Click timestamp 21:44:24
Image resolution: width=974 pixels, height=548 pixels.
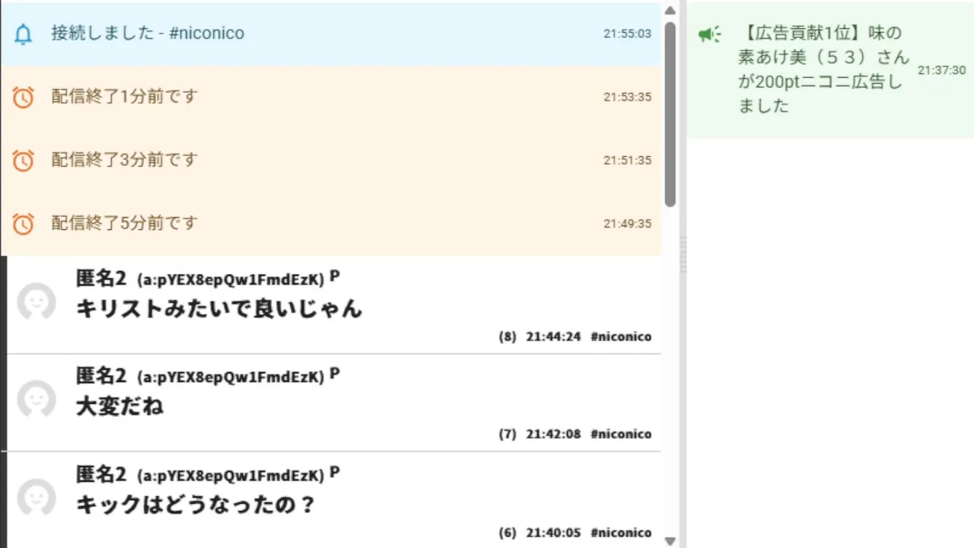[553, 336]
